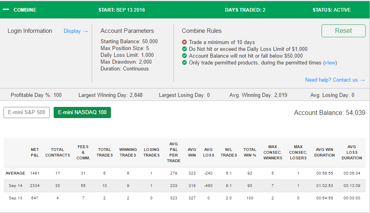Image resolution: width=370 pixels, height=213 pixels.
Task: Select the Sep 13 row label
Action: (16, 198)
